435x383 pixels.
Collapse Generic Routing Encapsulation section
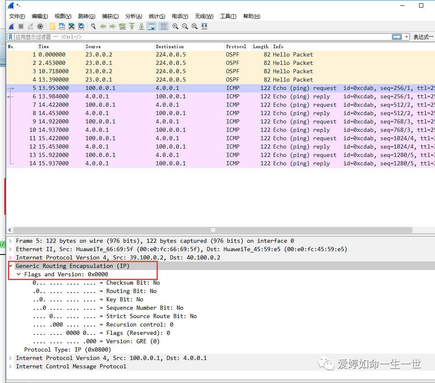[x=10, y=266]
